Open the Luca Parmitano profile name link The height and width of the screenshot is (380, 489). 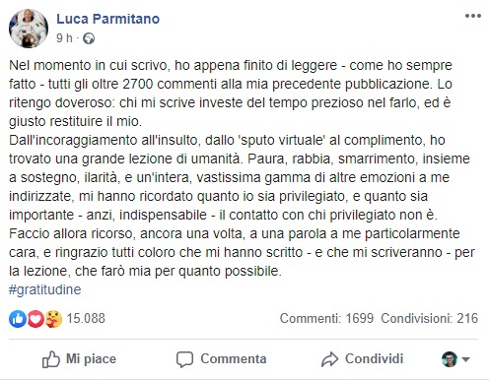pos(108,19)
